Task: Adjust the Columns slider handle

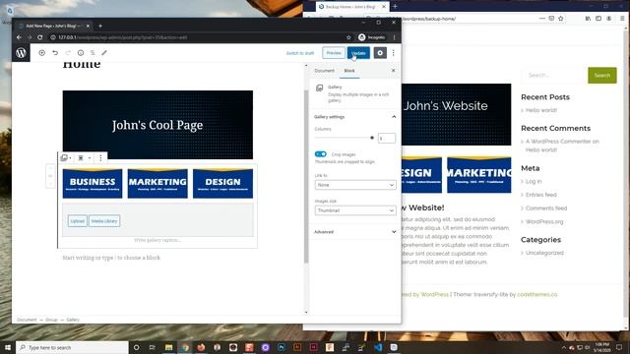Action: pos(372,138)
